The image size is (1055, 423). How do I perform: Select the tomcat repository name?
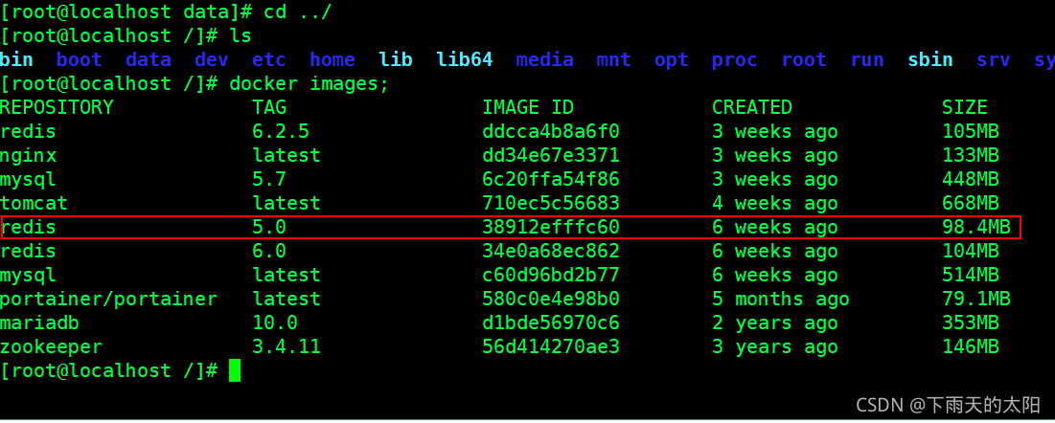[x=34, y=204]
